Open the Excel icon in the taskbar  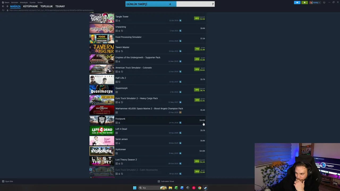coord(176,188)
